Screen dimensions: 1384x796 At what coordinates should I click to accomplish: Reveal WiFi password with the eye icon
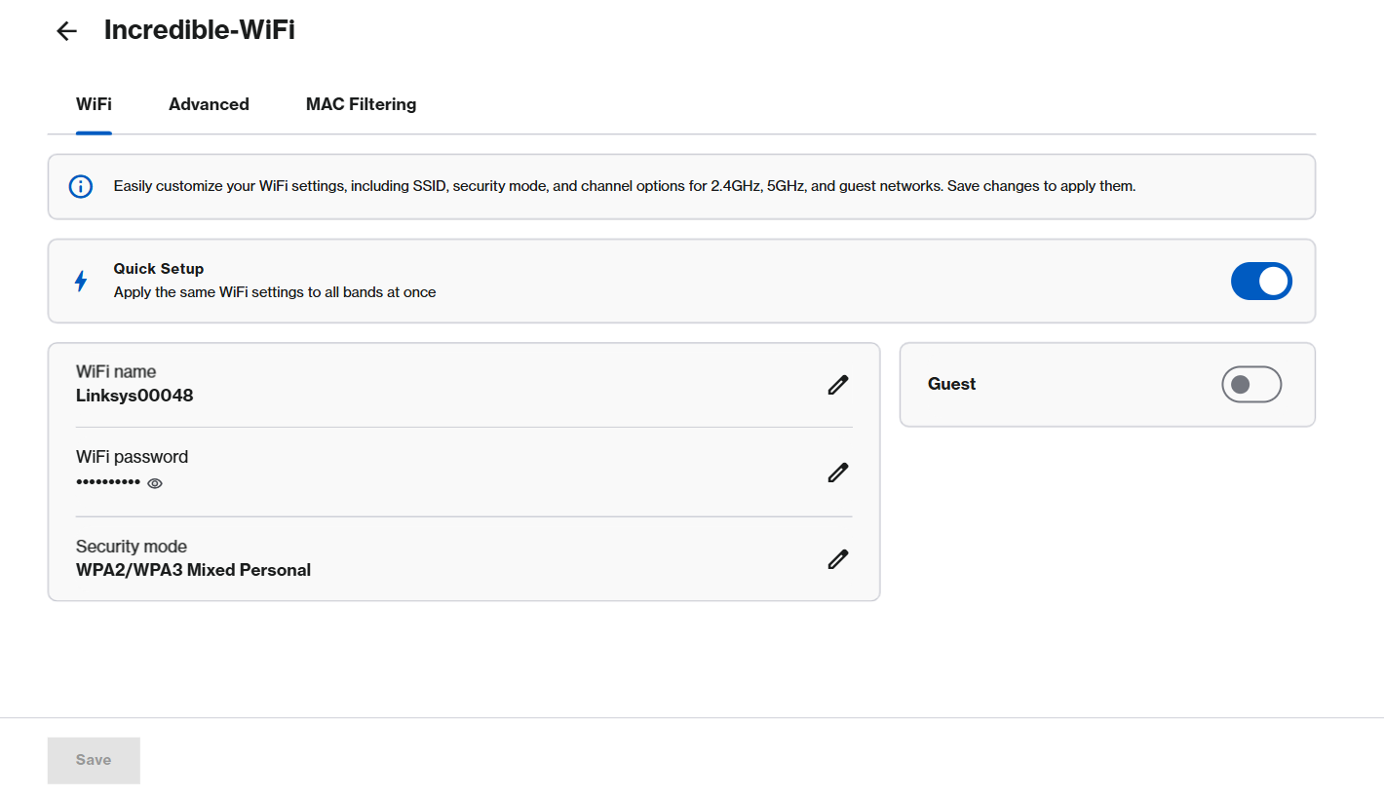point(154,483)
